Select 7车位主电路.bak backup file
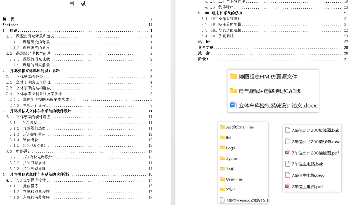The height and width of the screenshot is (205, 350). pos(307,164)
